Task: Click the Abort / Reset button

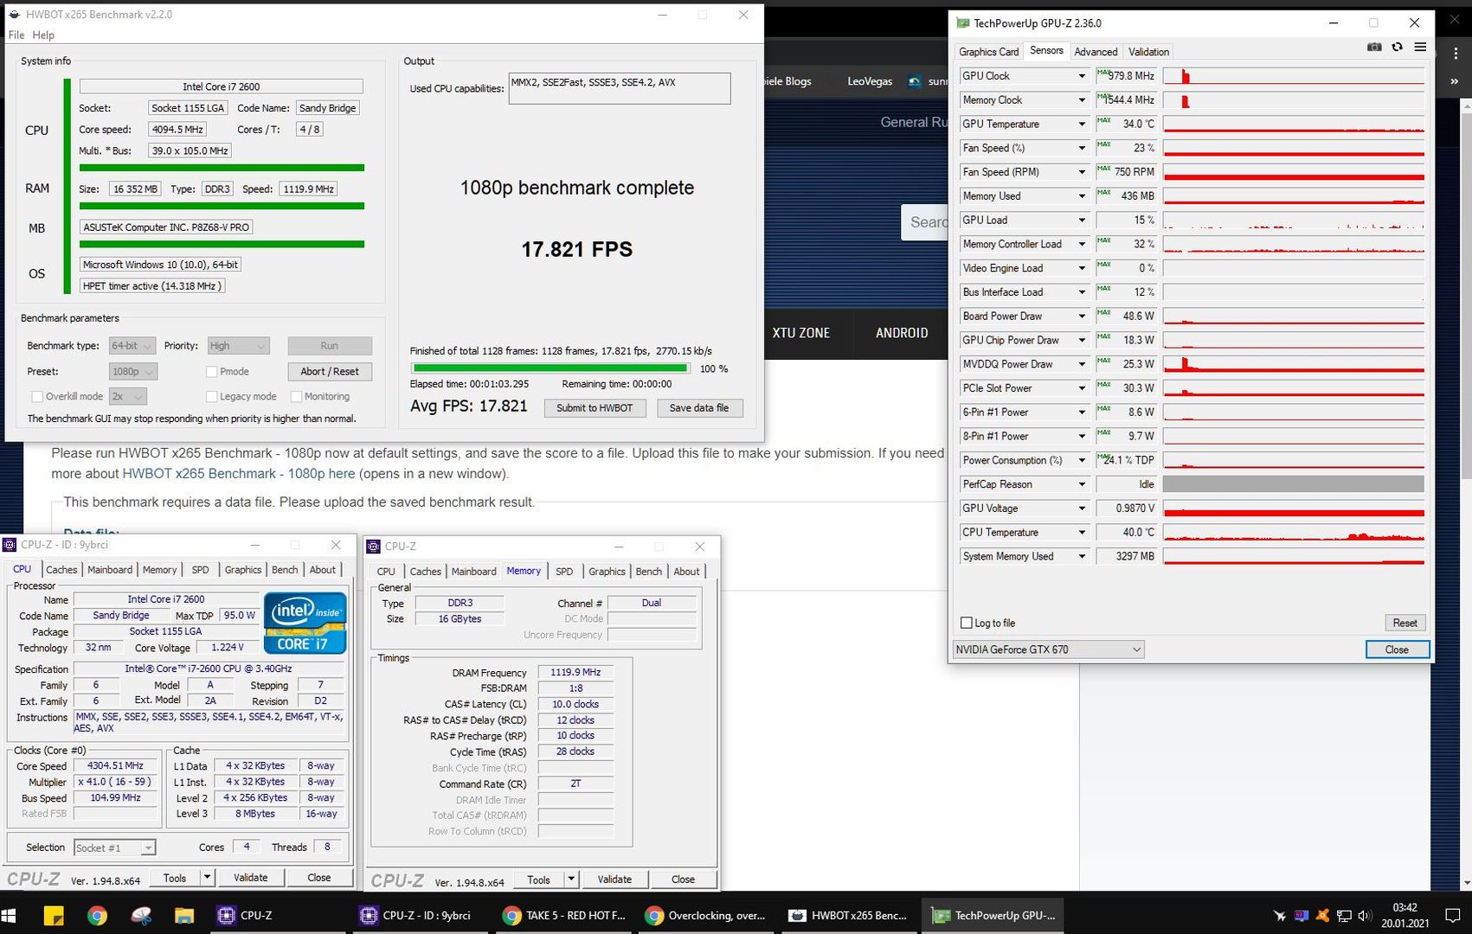Action: click(330, 372)
